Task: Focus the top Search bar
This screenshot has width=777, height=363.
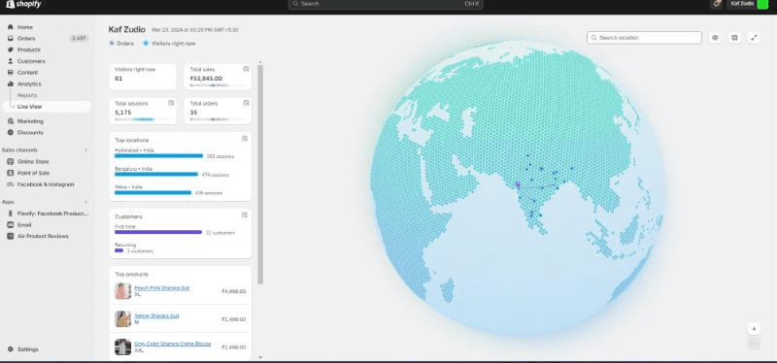Action: pos(386,4)
